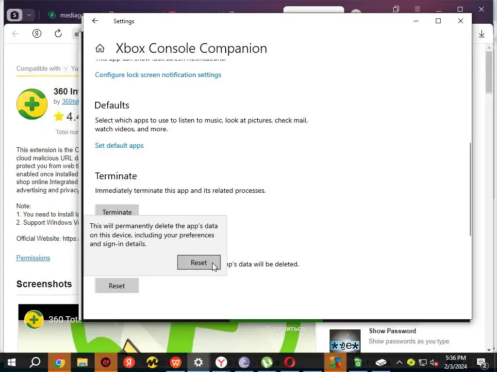Open taskbar search magnifier
This screenshot has width=497, height=372.
pos(35,362)
